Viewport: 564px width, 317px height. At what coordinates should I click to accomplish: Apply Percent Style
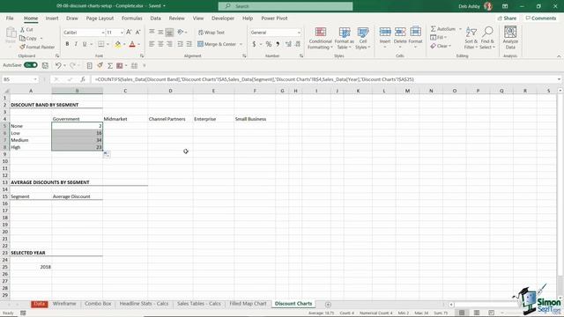268,44
